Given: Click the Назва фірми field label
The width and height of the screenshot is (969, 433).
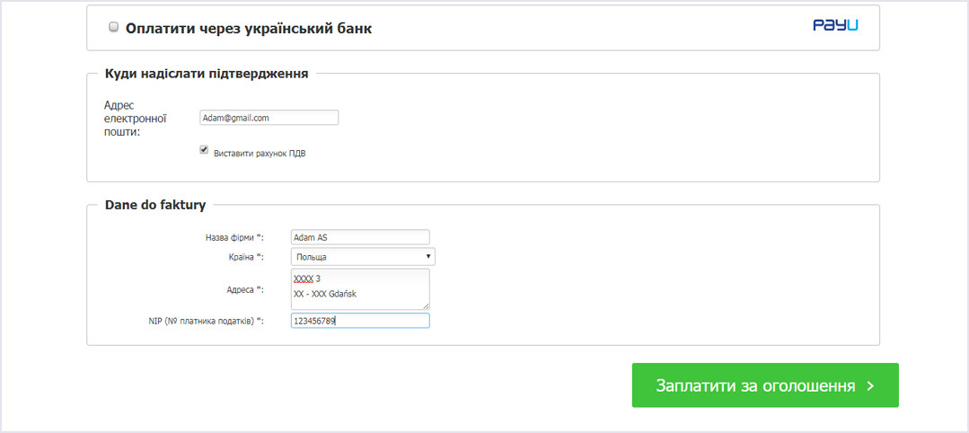Looking at the screenshot, I should [234, 237].
